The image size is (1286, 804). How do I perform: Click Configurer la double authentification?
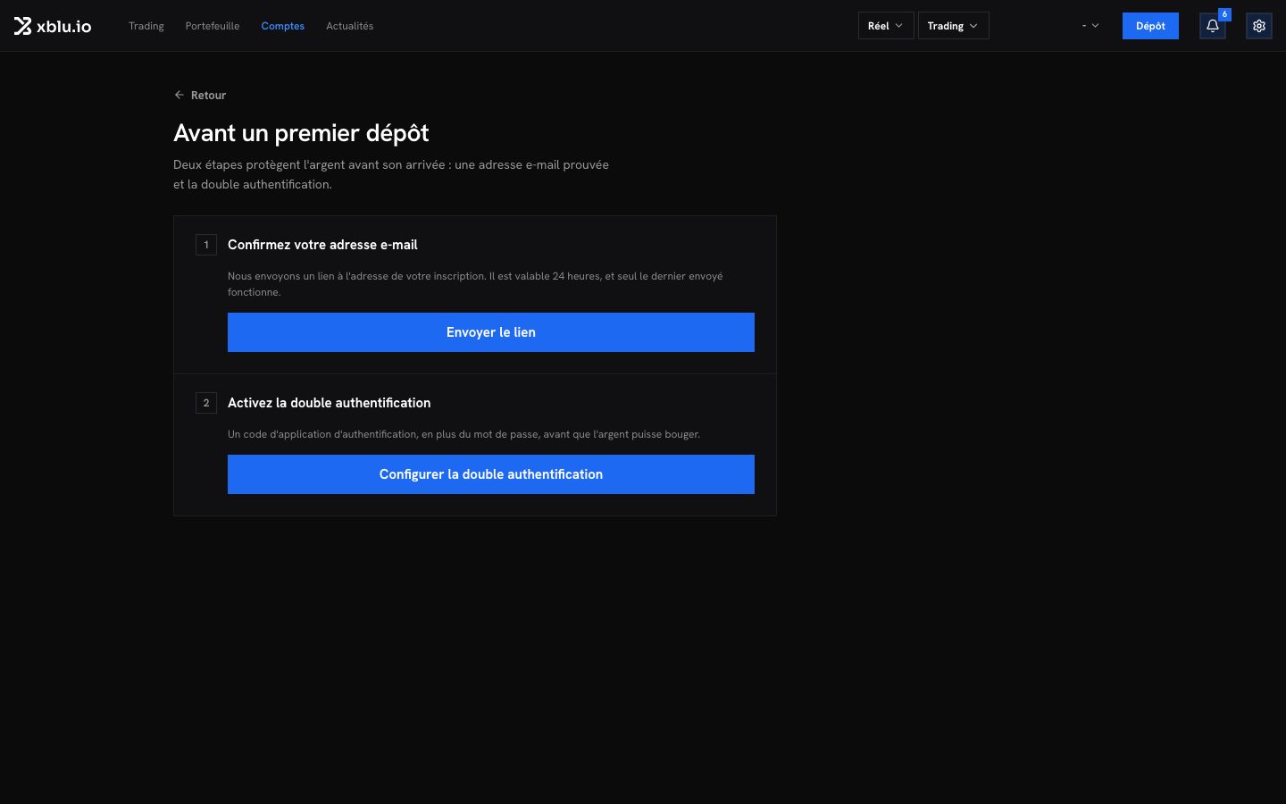pyautogui.click(x=491, y=474)
